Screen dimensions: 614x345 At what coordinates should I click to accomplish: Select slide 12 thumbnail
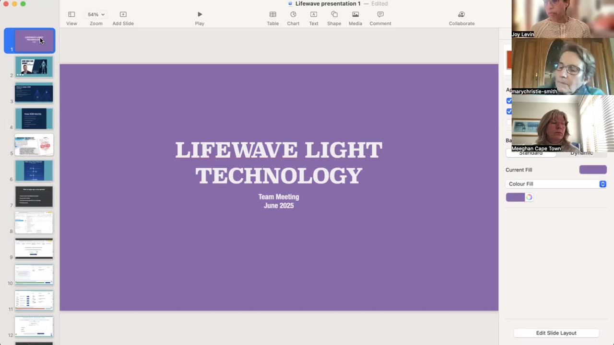(34, 327)
